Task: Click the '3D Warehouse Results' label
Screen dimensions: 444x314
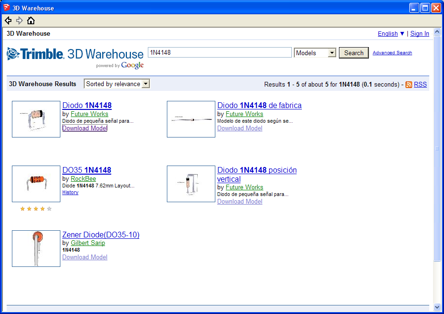Action: pyautogui.click(x=42, y=84)
